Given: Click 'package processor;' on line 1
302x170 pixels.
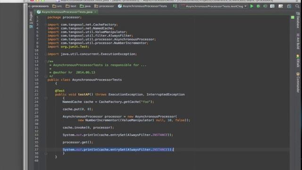Looking at the screenshot, I should [65, 17].
